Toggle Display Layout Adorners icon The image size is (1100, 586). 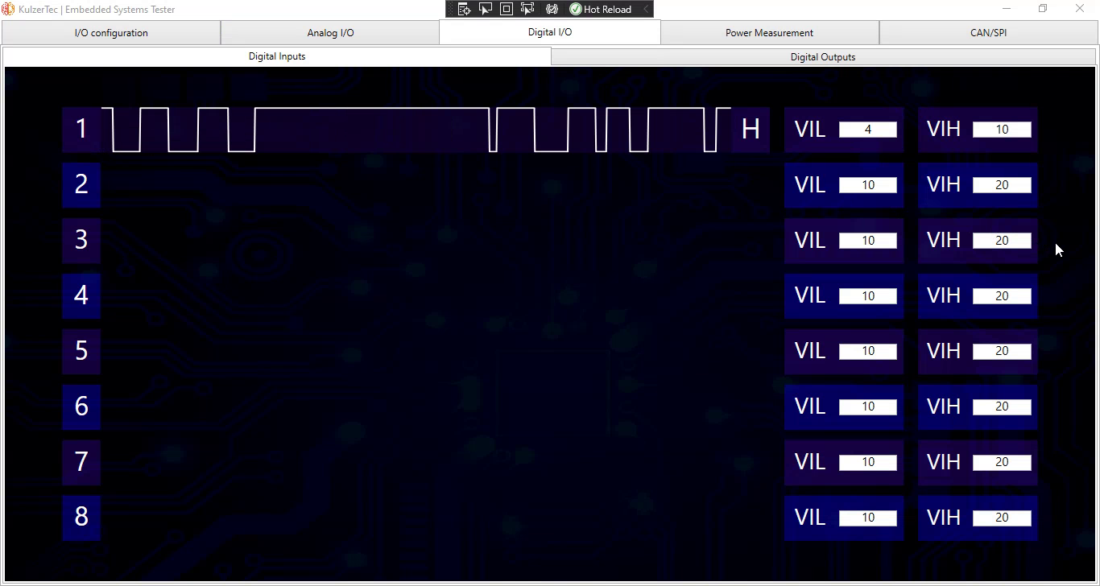[507, 9]
